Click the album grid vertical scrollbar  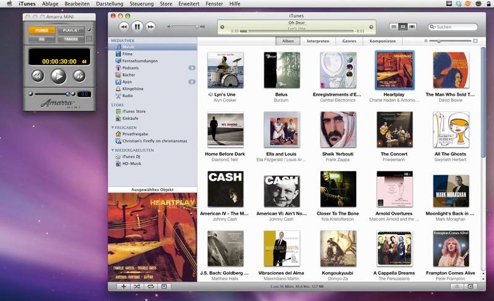click(484, 102)
